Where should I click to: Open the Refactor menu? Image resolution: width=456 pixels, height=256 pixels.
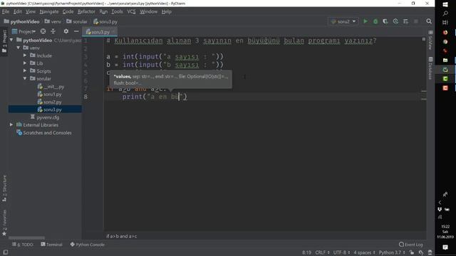pos(86,11)
